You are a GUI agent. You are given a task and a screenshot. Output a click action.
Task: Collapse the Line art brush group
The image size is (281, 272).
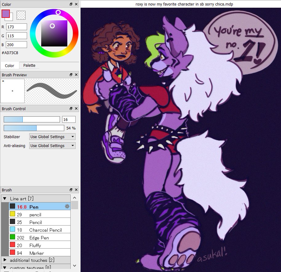pos(5,198)
